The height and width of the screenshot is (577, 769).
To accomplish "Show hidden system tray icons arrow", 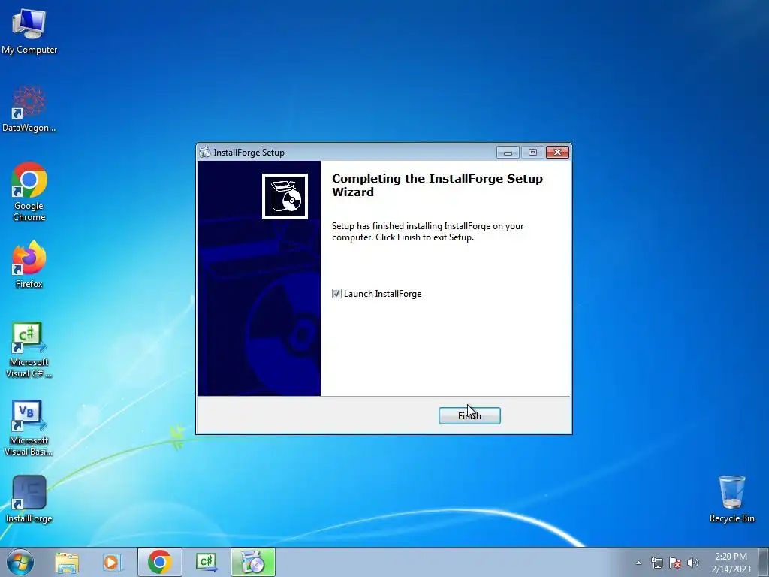I will 638,563.
